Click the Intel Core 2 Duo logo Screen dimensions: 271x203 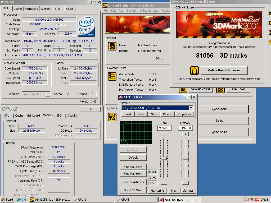86,26
